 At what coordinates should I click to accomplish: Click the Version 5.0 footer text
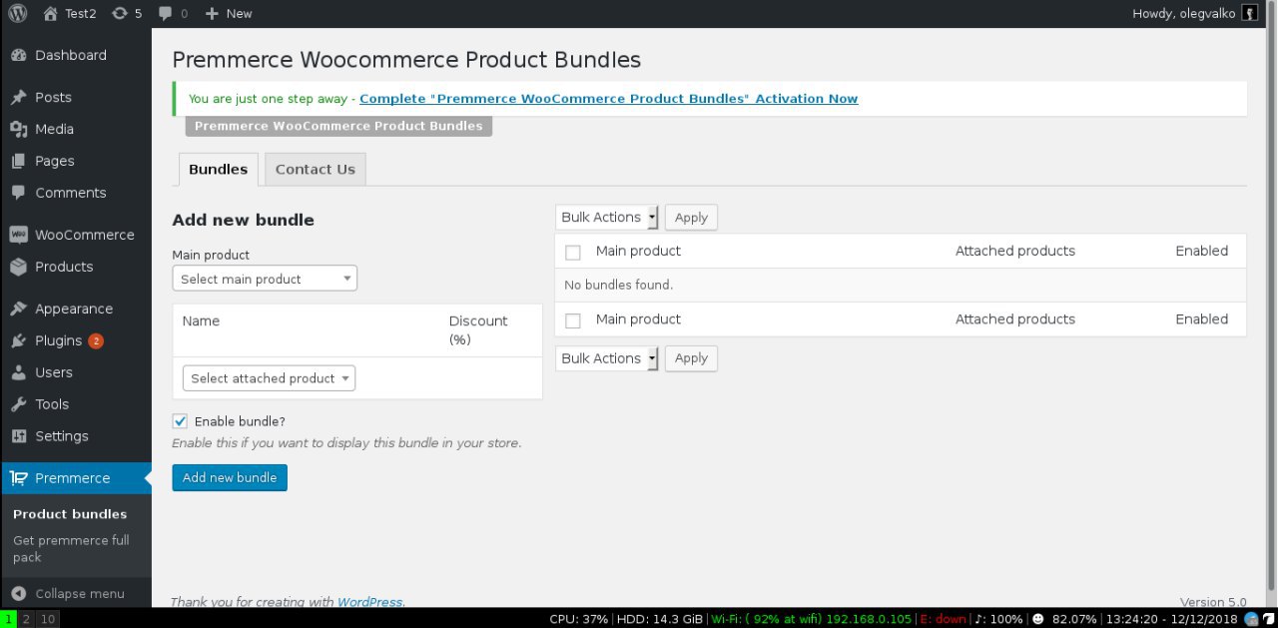click(x=1213, y=602)
